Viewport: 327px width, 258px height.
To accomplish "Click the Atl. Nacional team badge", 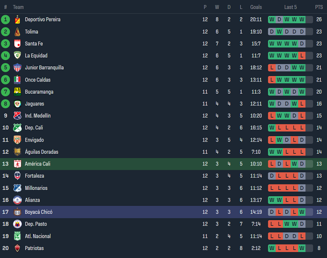I will click(17, 236).
